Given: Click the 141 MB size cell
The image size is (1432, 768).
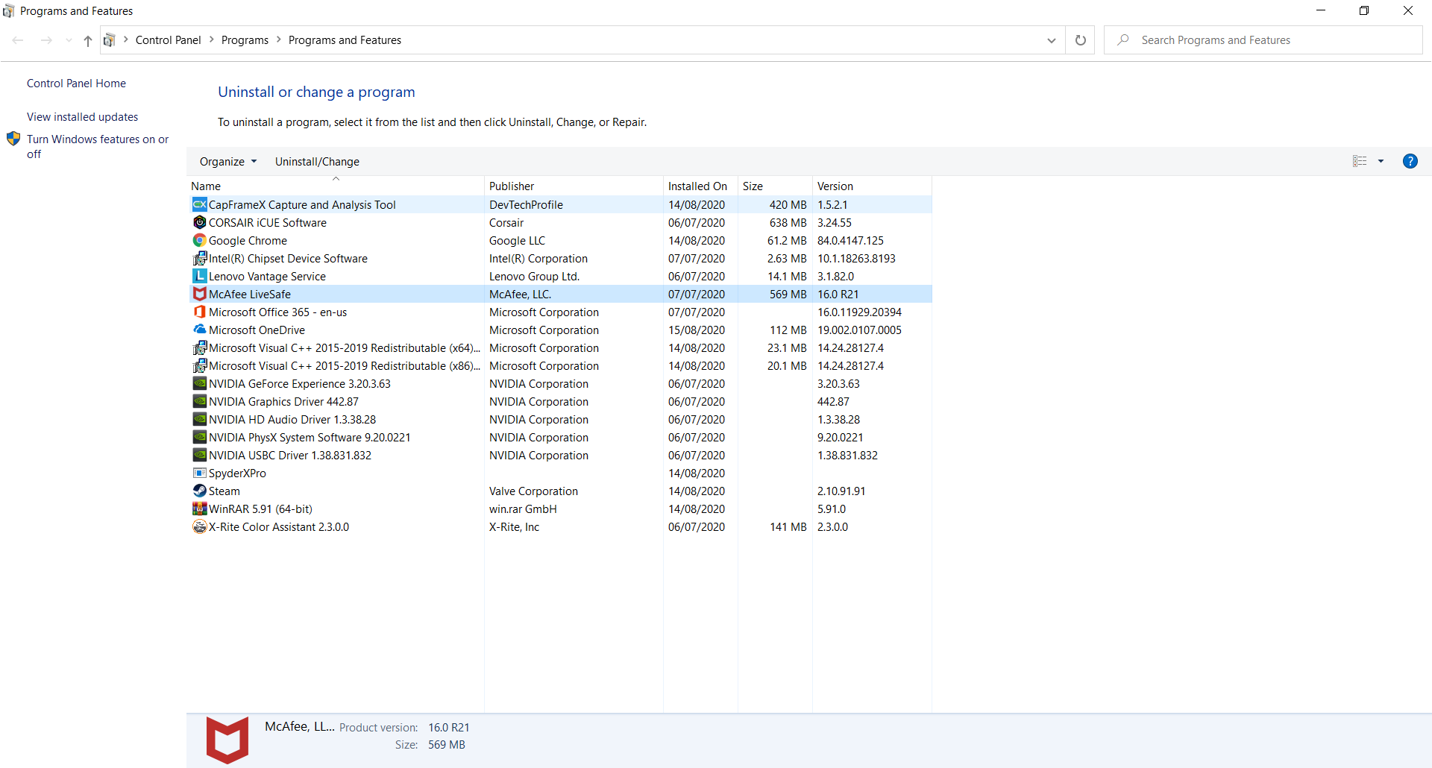Looking at the screenshot, I should (788, 527).
